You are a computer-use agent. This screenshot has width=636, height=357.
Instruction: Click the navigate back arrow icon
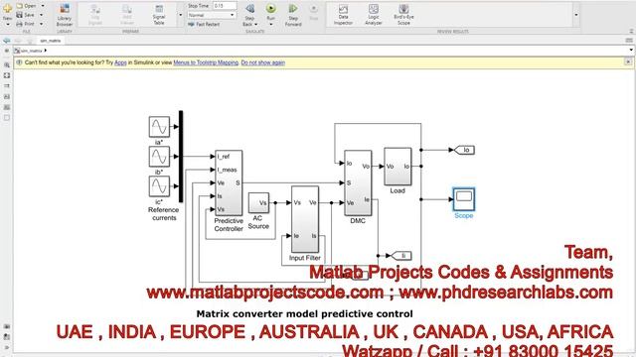point(7,41)
